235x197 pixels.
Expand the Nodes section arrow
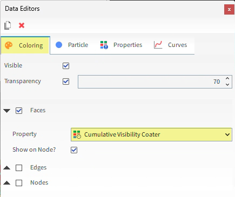7,183
